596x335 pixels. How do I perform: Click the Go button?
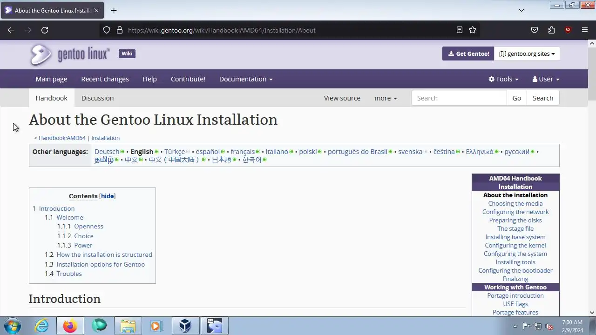(x=516, y=98)
